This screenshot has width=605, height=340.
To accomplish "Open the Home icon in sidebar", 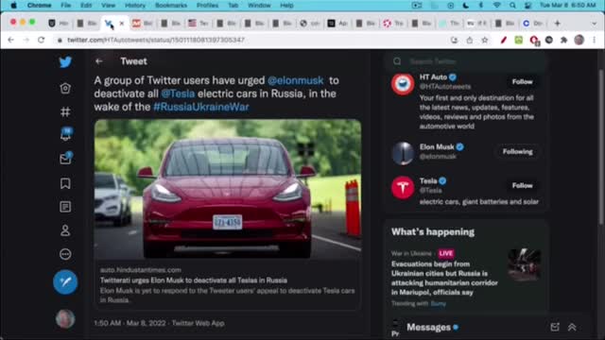I will [x=65, y=88].
